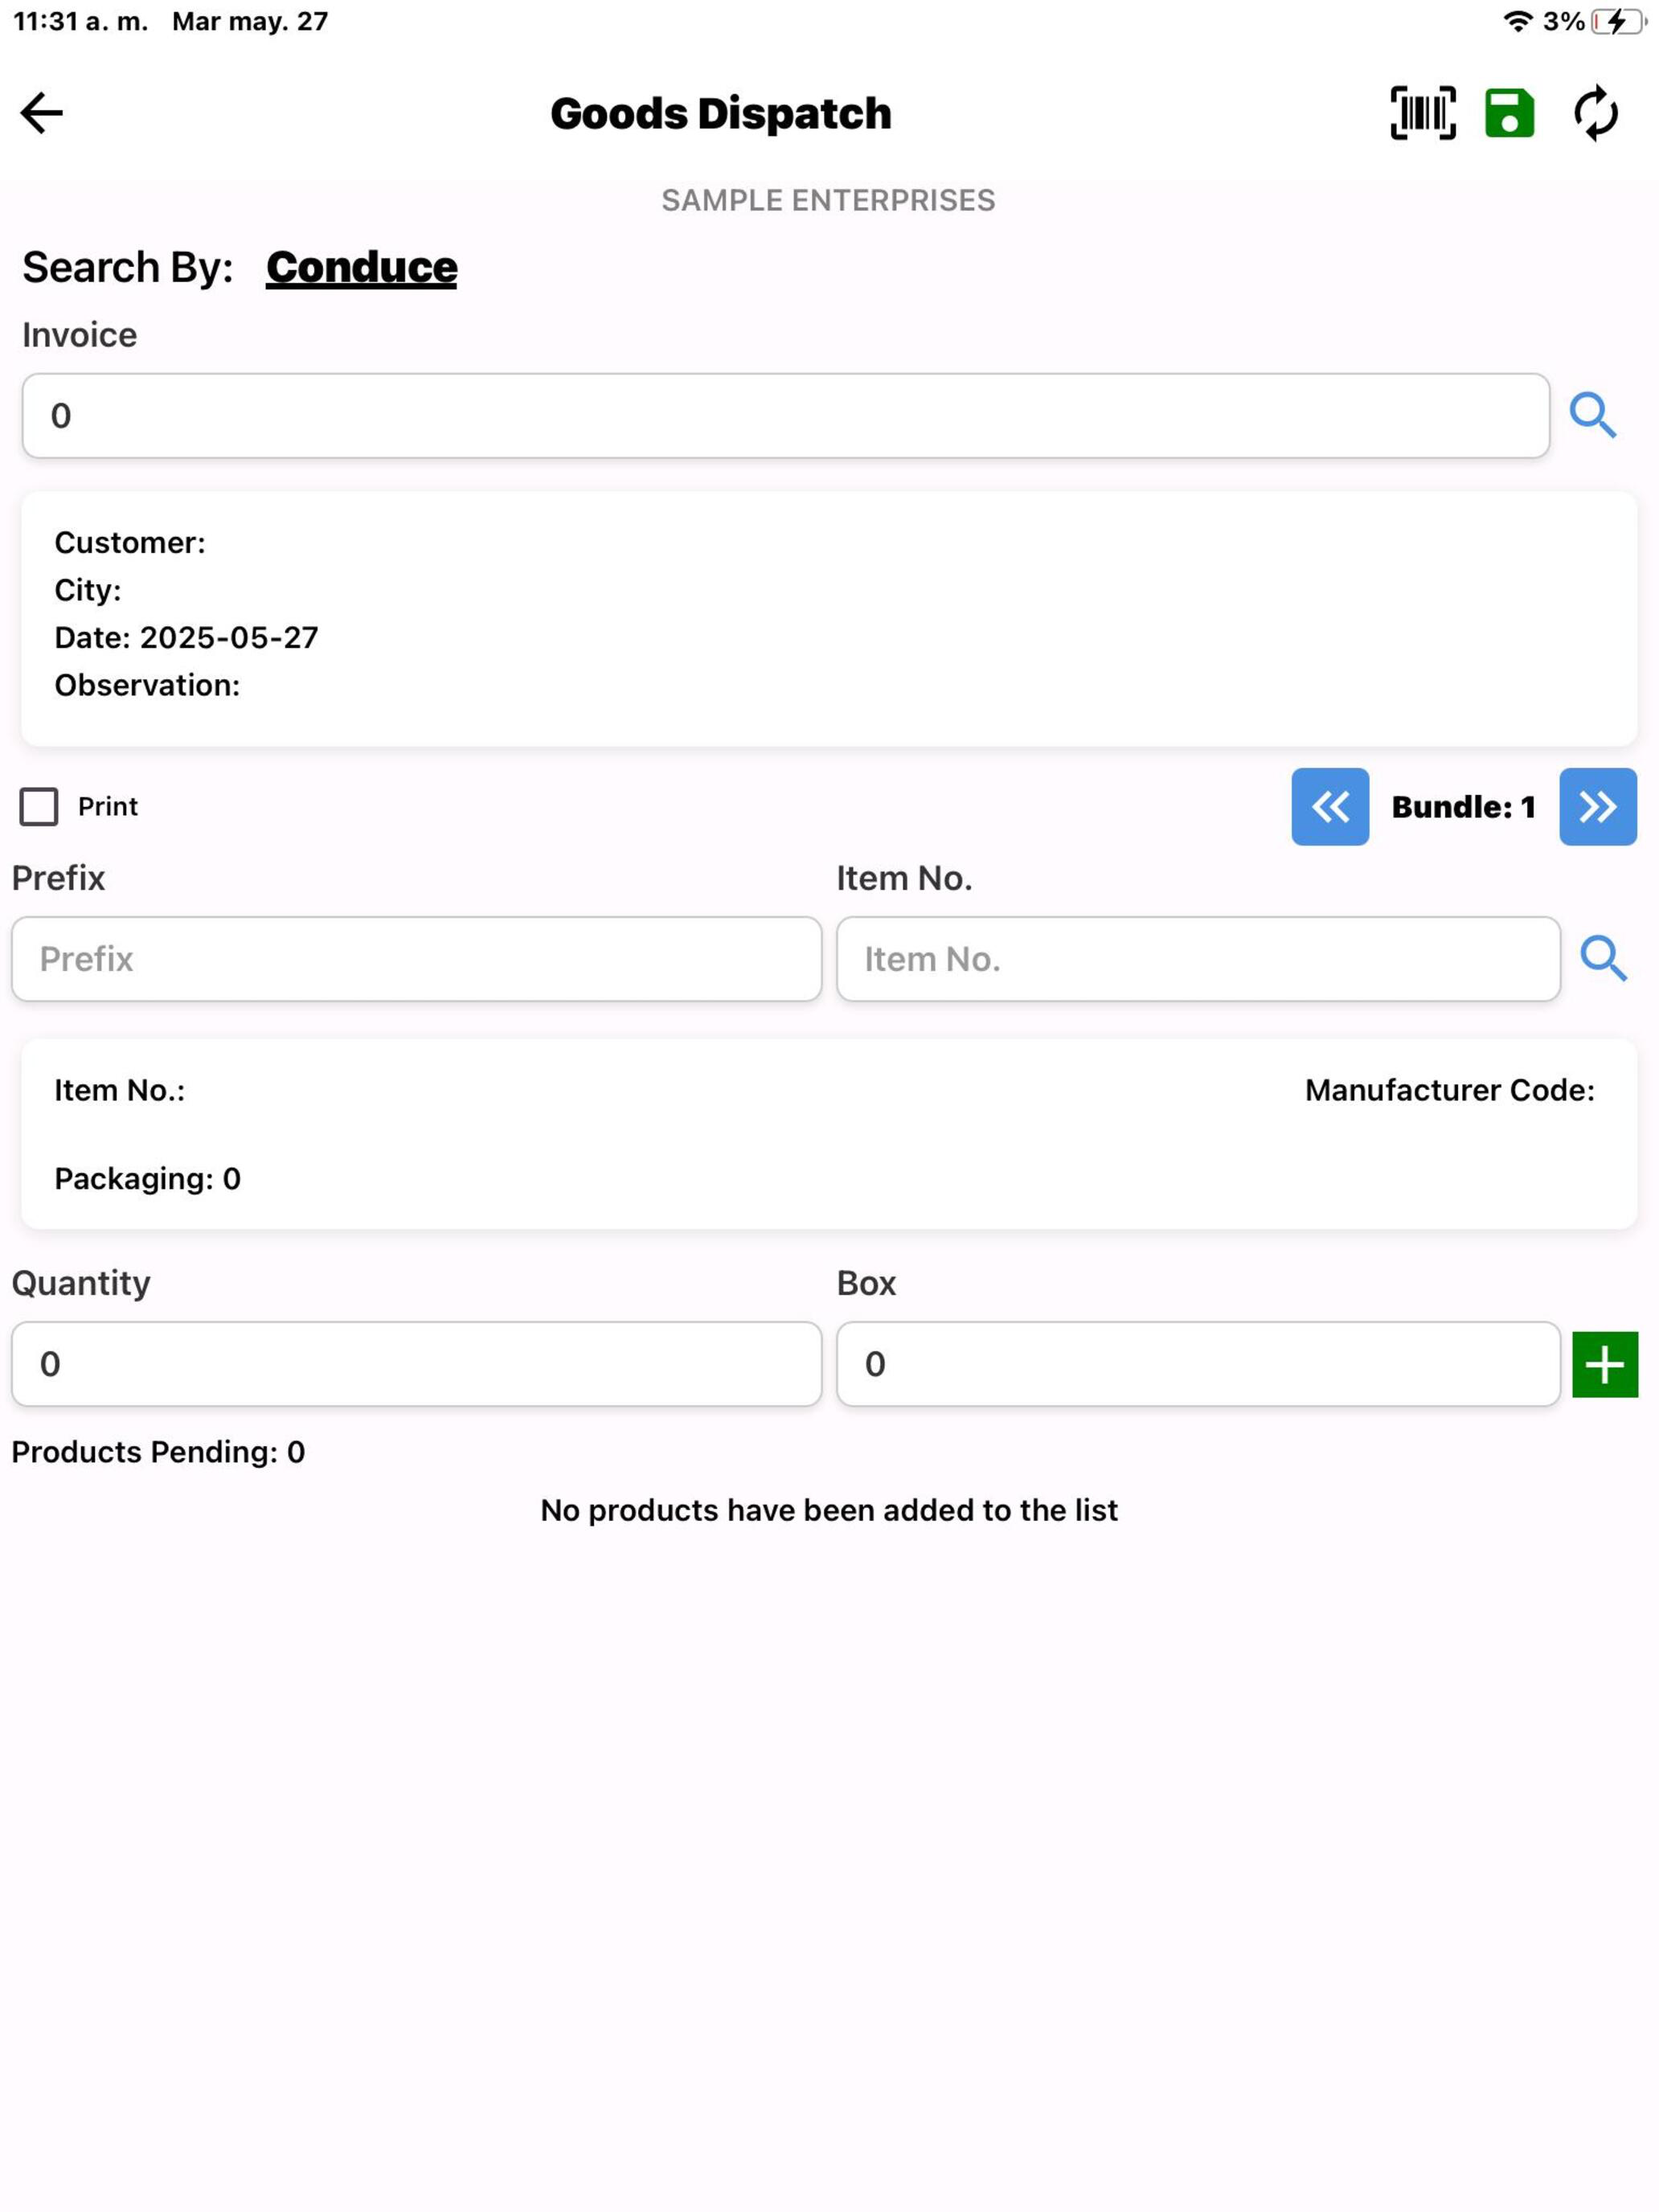Image resolution: width=1659 pixels, height=2212 pixels.
Task: Click 'Observation:' label
Action: (147, 685)
